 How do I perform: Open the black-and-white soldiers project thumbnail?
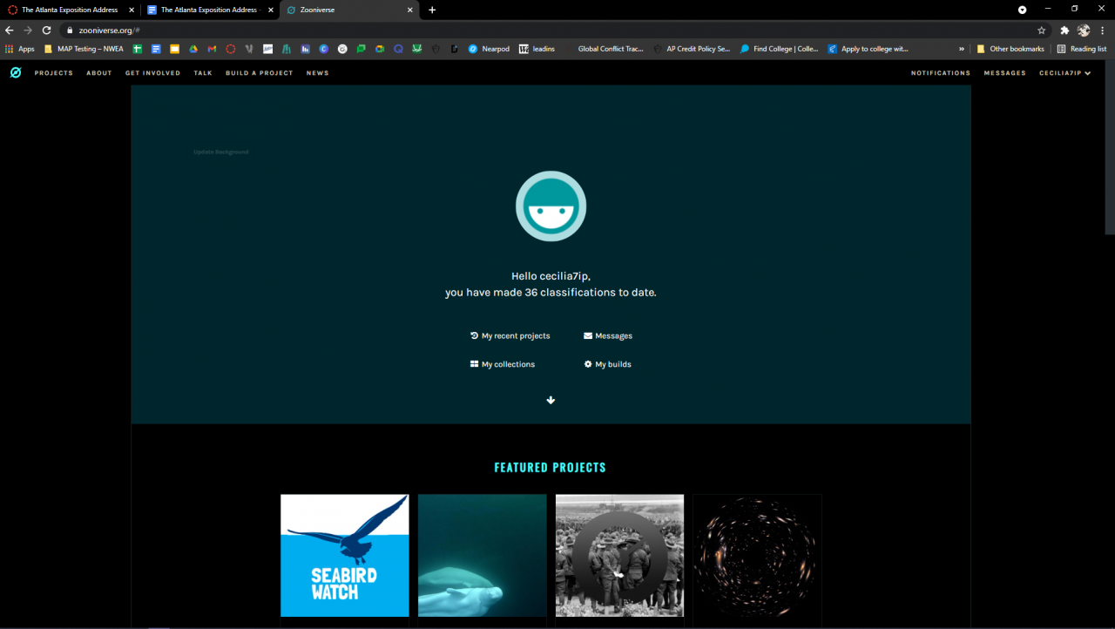[620, 556]
